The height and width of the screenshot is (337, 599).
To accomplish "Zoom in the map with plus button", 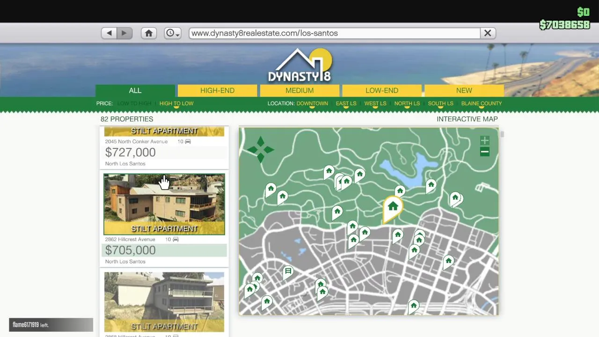I will tap(485, 140).
